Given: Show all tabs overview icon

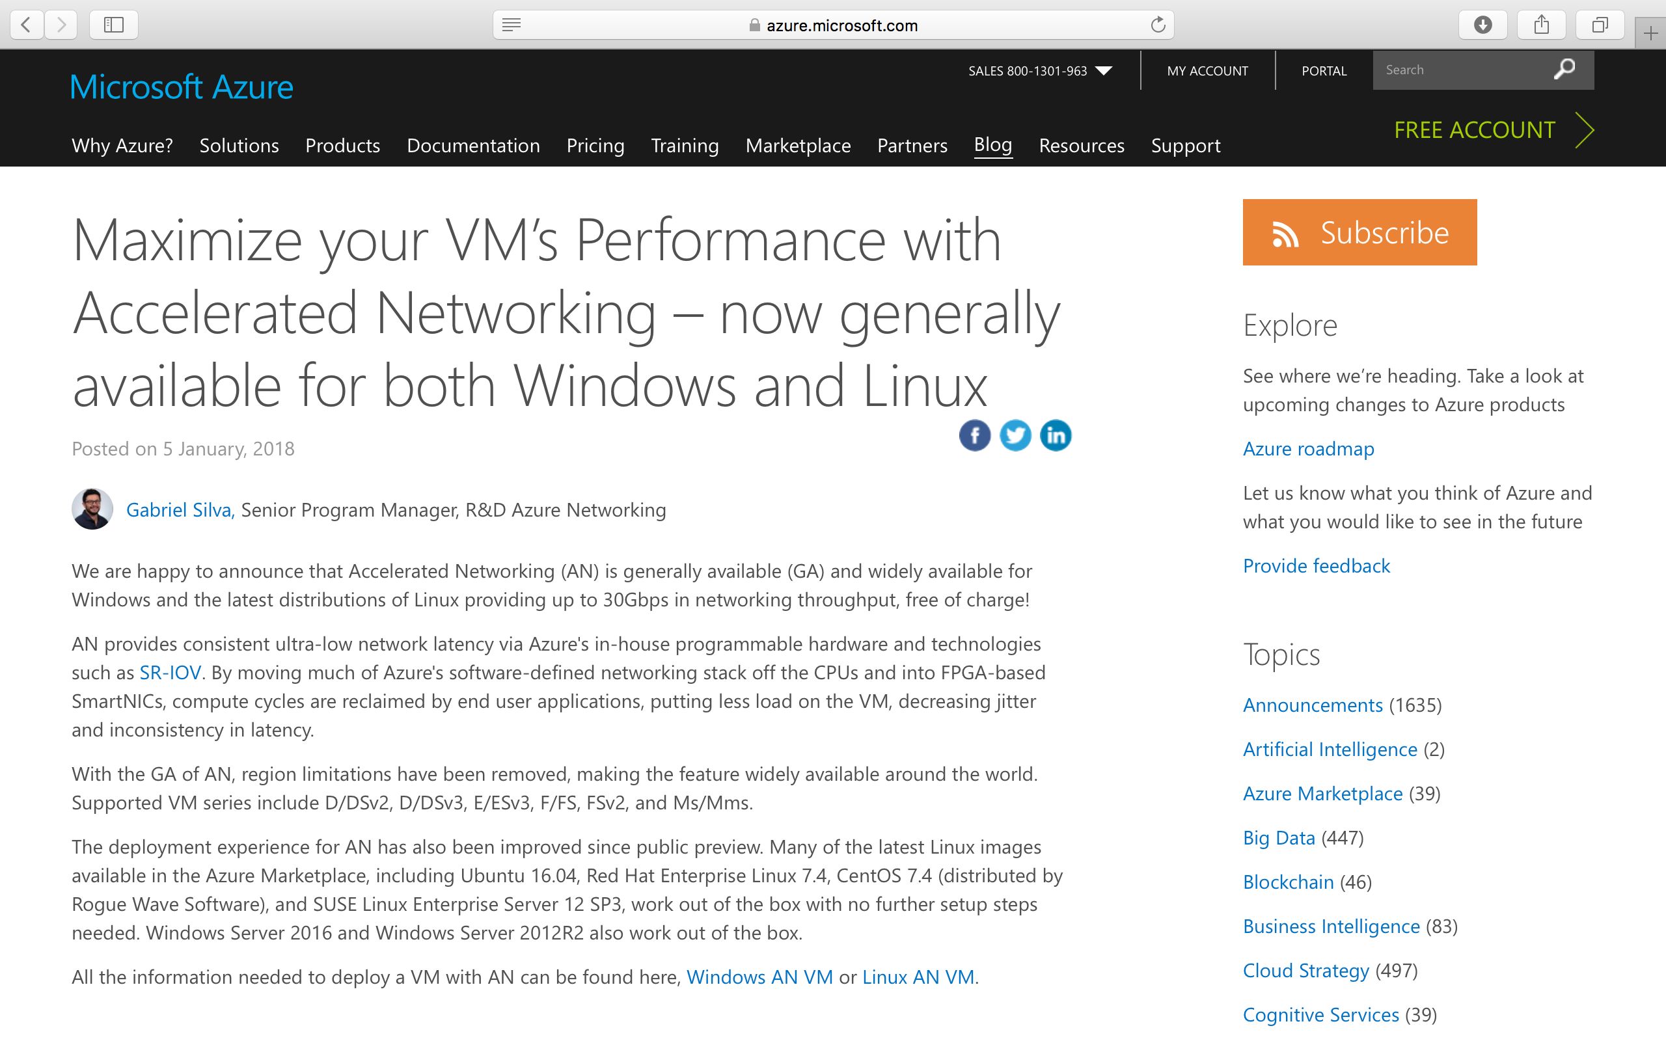Looking at the screenshot, I should [1600, 25].
